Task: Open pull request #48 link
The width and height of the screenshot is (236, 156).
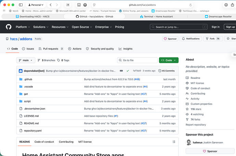Action: pos(137,79)
